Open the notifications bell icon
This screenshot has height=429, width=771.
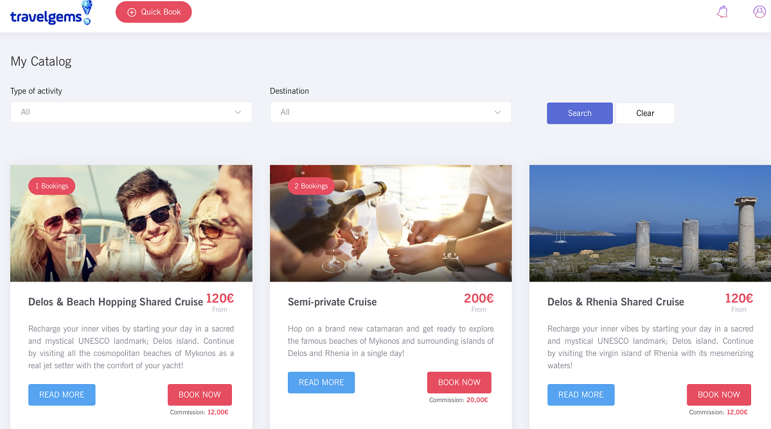(722, 12)
